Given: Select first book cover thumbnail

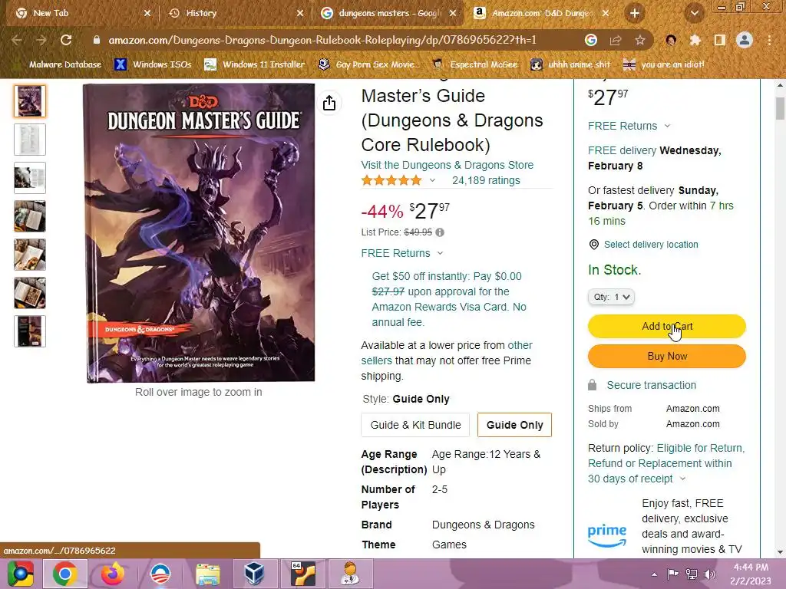Looking at the screenshot, I should click(x=30, y=101).
